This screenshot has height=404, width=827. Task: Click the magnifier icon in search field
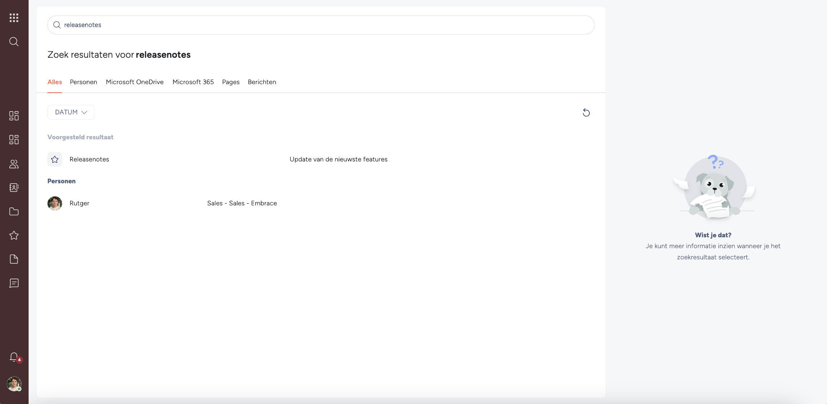tap(57, 25)
